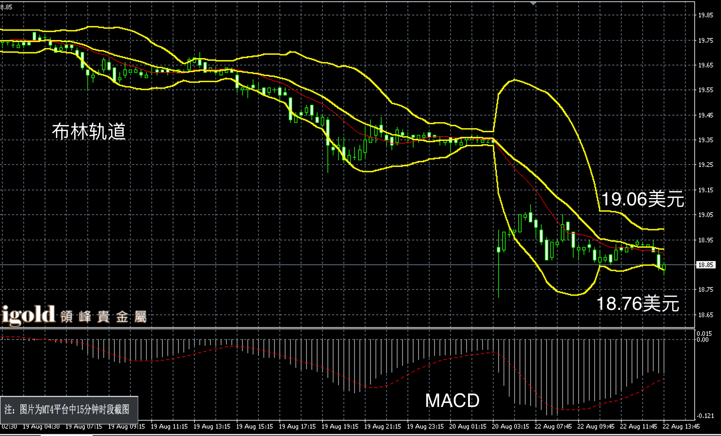Click the MACD text label
Image resolution: width=721 pixels, height=436 pixels.
452,400
